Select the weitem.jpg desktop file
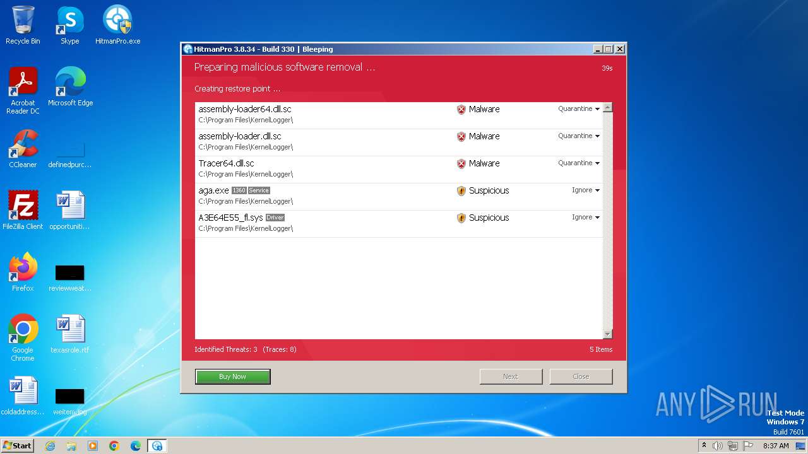Viewport: 808px width, 454px height. 70,401
